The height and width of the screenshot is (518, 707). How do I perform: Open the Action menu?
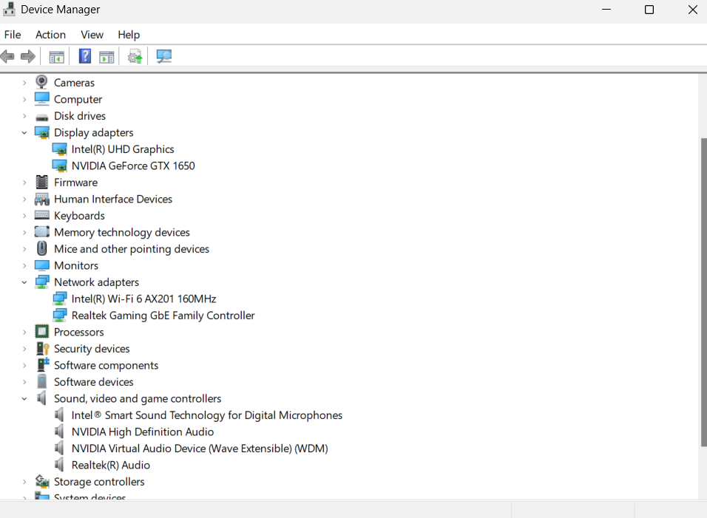[x=50, y=35]
